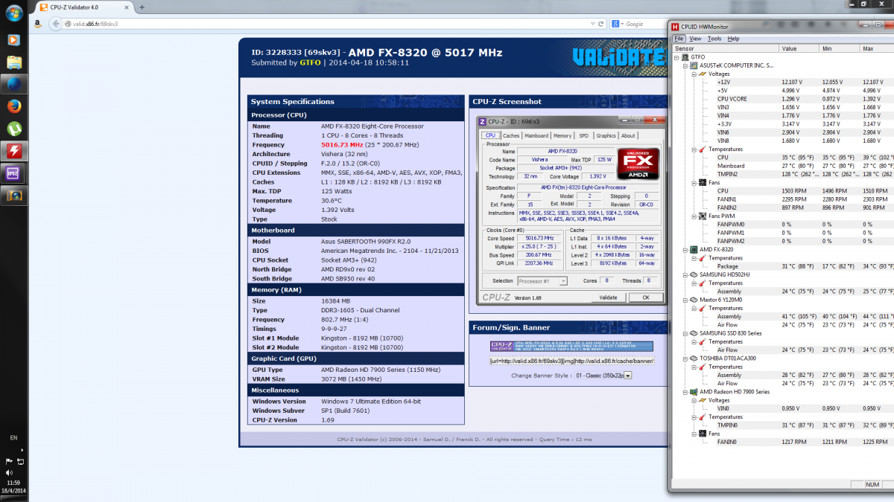
Task: Open the View menu in HWMonitor
Action: coord(695,39)
